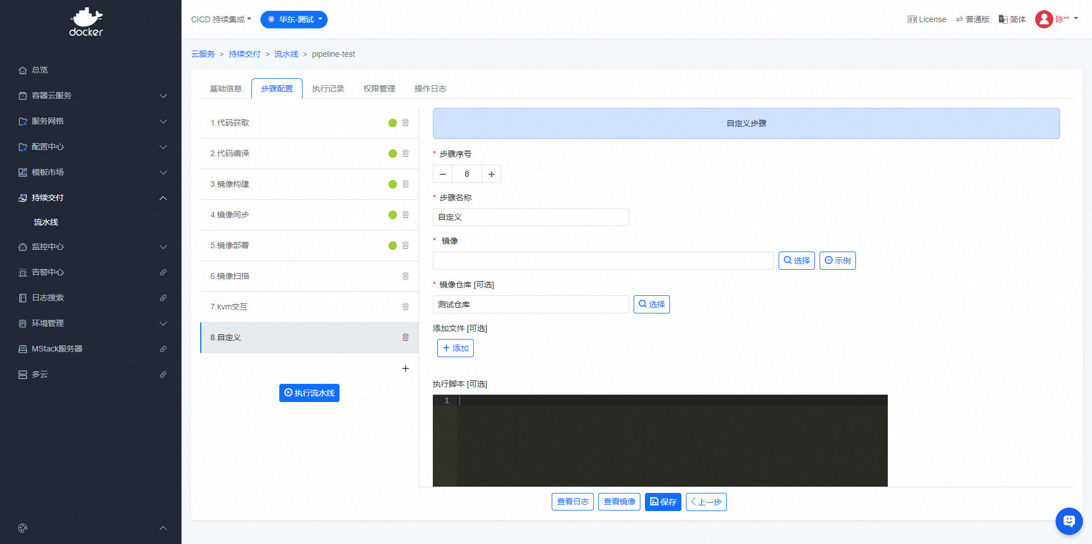
Task: Click into the 镜像 input field
Action: click(x=603, y=261)
